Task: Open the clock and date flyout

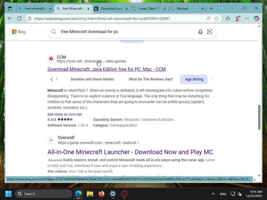Action: (x=254, y=194)
